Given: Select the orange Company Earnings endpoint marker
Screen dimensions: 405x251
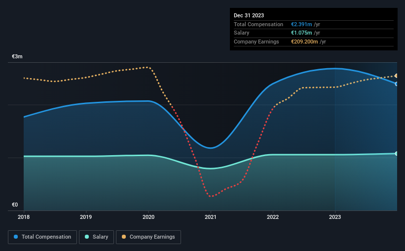Looking at the screenshot, I should tap(397, 76).
